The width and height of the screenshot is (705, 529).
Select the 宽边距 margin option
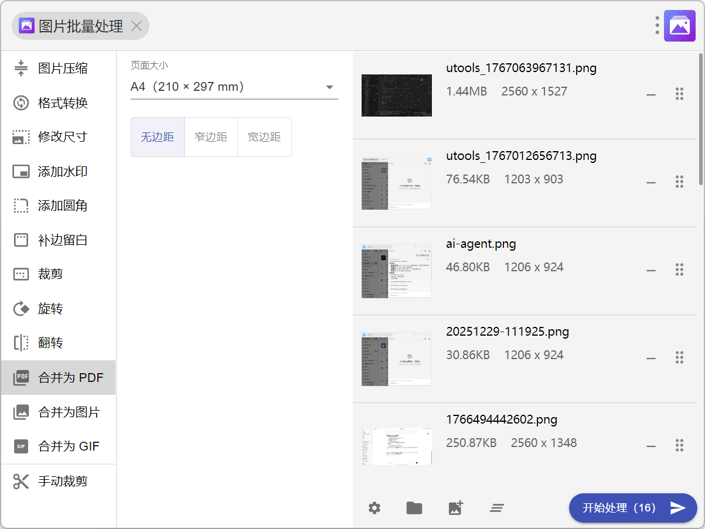pos(264,137)
